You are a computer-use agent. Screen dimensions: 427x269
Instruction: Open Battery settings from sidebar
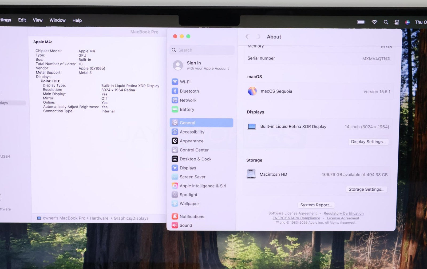point(187,109)
